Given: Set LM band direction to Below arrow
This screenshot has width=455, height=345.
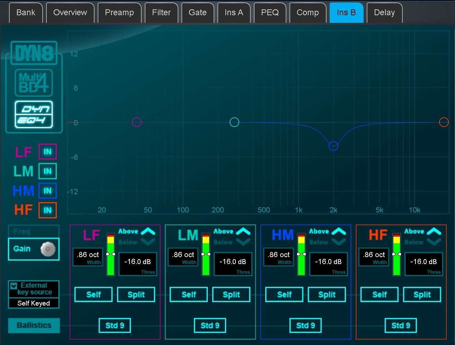Looking at the screenshot, I should [x=243, y=242].
